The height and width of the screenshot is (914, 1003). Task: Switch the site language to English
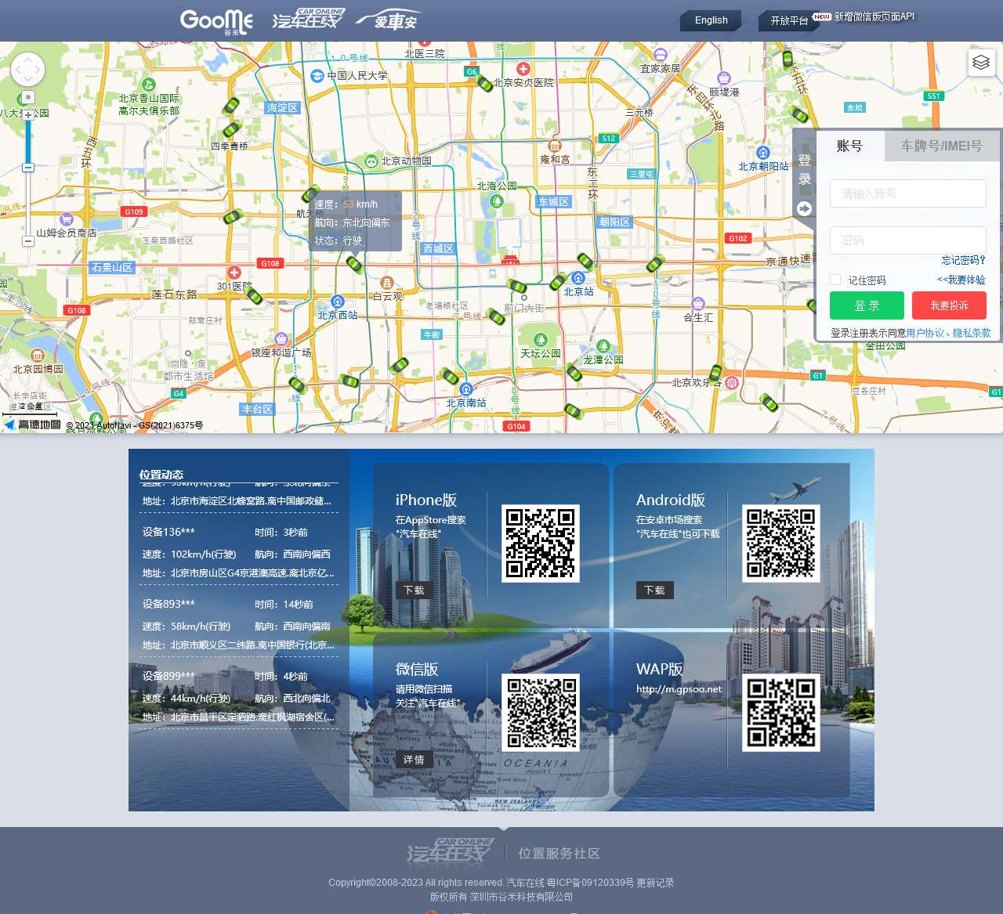pyautogui.click(x=711, y=20)
